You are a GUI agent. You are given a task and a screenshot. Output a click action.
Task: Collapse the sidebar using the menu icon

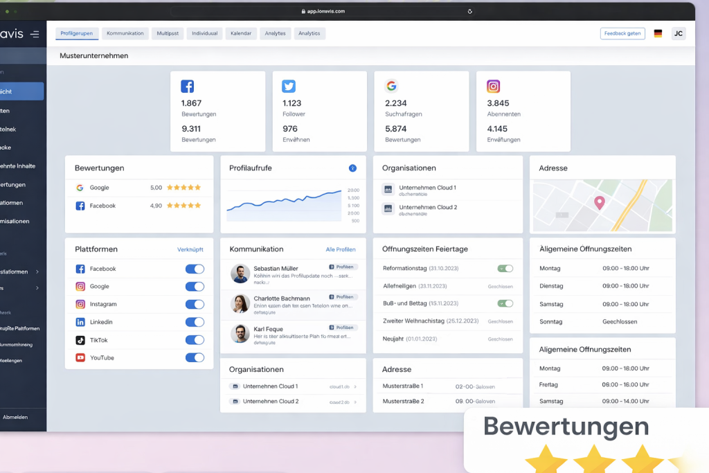pyautogui.click(x=35, y=34)
